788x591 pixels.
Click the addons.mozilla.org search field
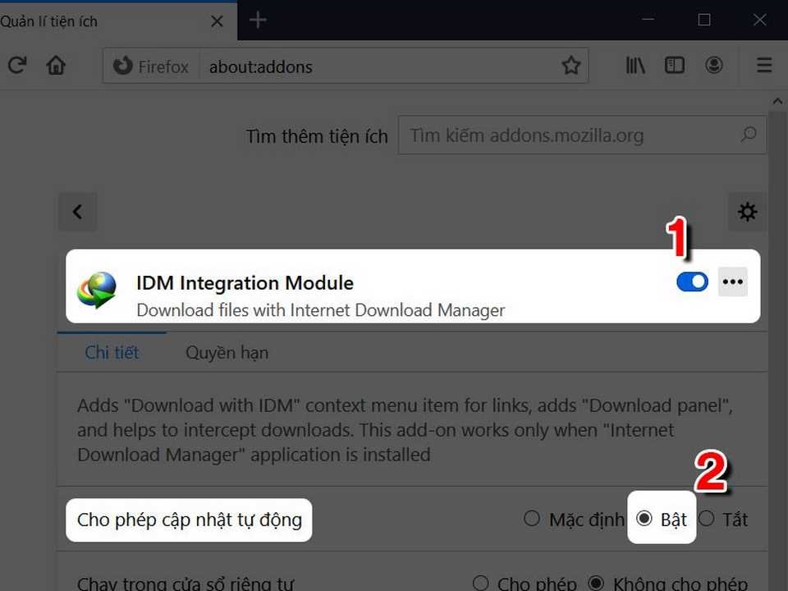point(582,135)
